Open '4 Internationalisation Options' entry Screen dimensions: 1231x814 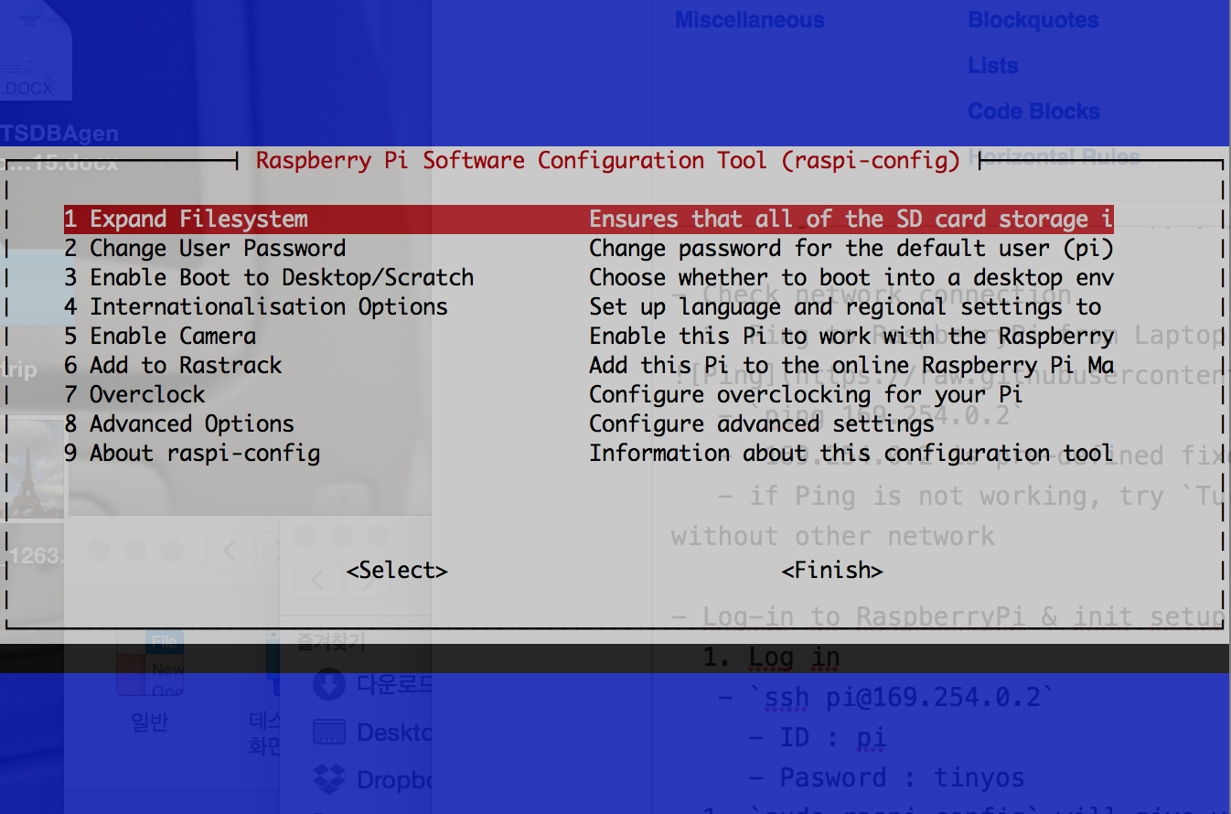[x=256, y=307]
